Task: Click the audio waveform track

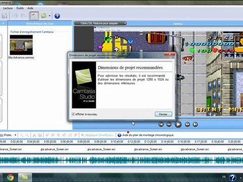Action: pyautogui.click(x=121, y=160)
